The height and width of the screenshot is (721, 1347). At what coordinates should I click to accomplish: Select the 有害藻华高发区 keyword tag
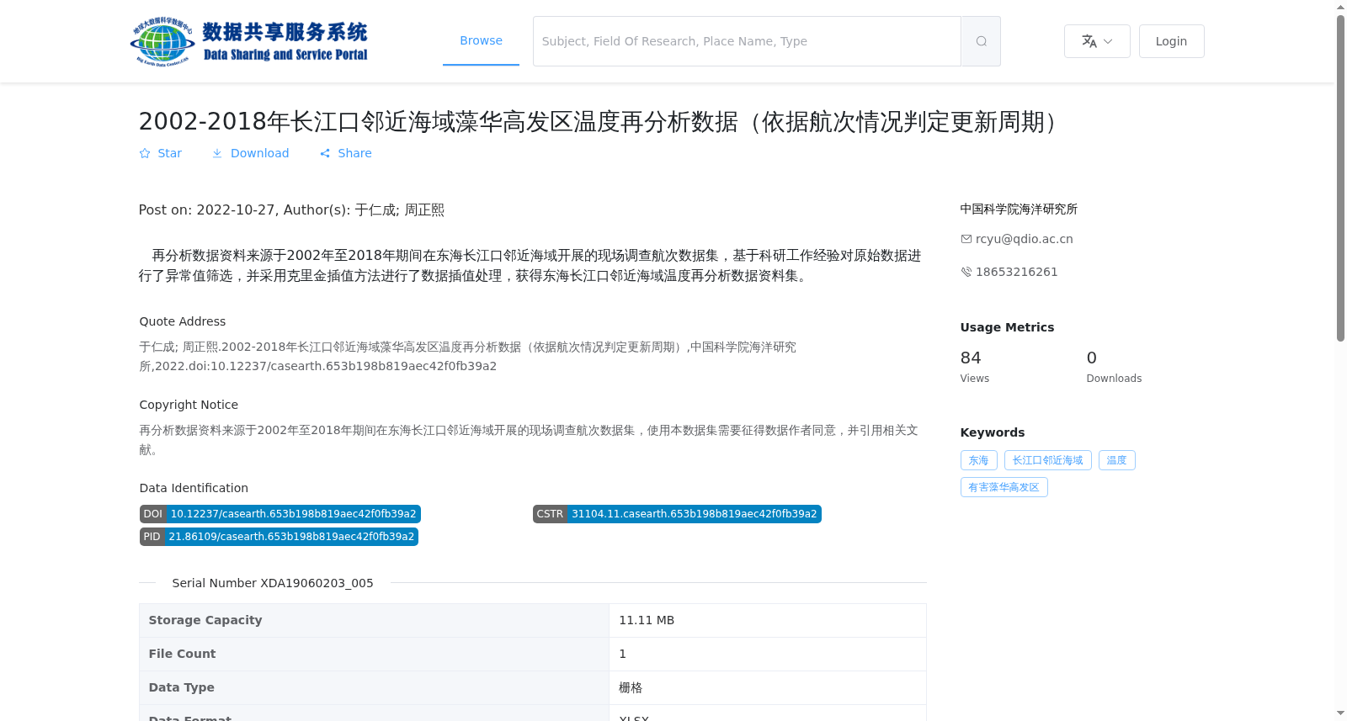1004,487
